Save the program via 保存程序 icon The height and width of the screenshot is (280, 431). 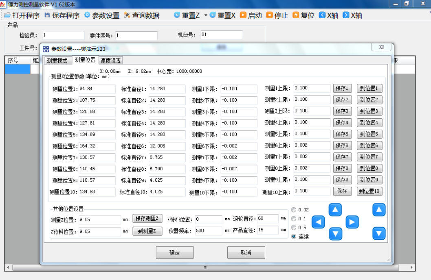pyautogui.click(x=60, y=15)
